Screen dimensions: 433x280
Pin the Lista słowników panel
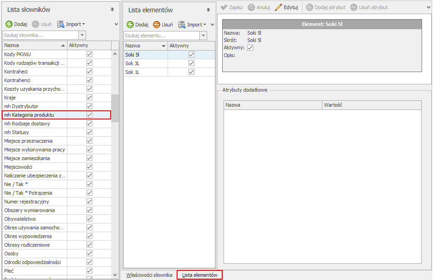pyautogui.click(x=112, y=10)
